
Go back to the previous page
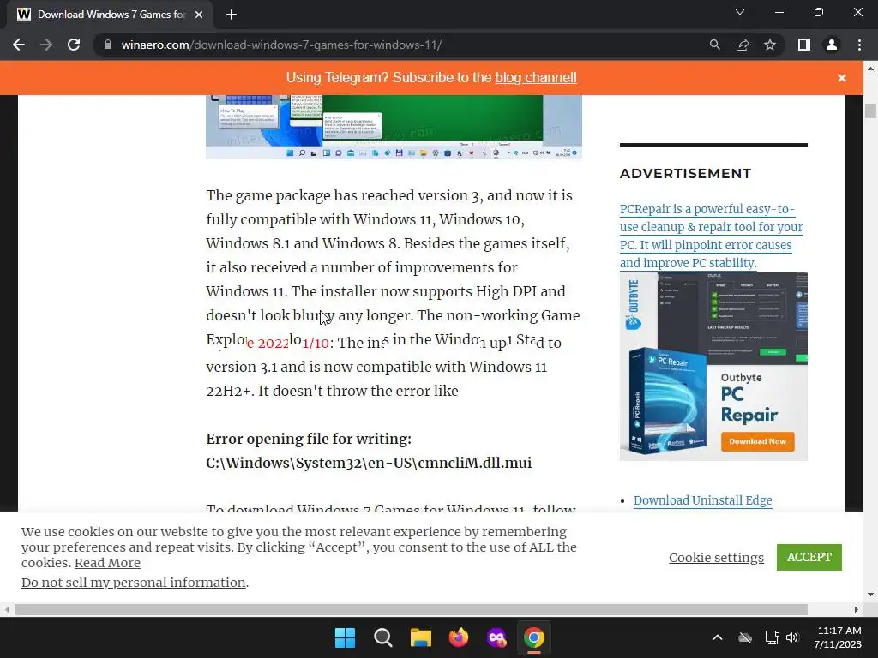[19, 45]
